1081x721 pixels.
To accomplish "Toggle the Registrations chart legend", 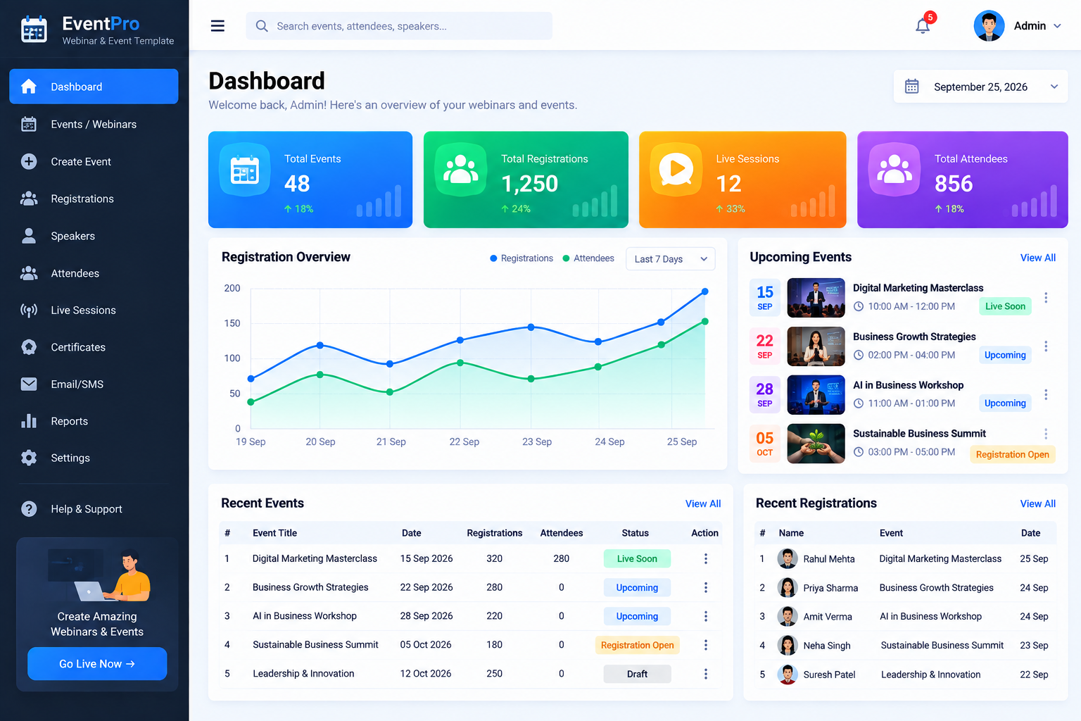I will point(521,258).
